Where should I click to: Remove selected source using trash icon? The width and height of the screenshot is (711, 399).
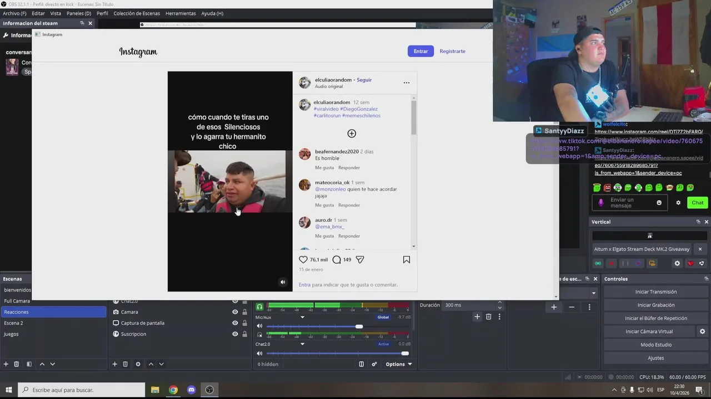126,364
